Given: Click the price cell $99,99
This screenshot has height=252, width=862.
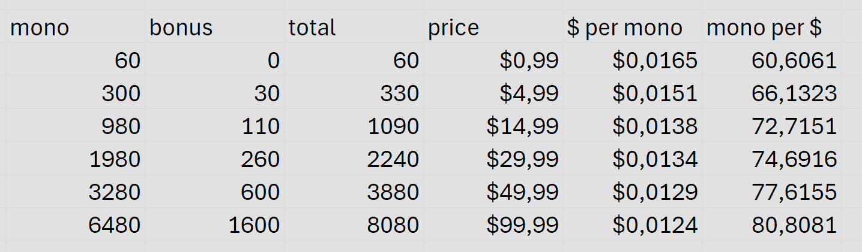Looking at the screenshot, I should click(x=493, y=225).
